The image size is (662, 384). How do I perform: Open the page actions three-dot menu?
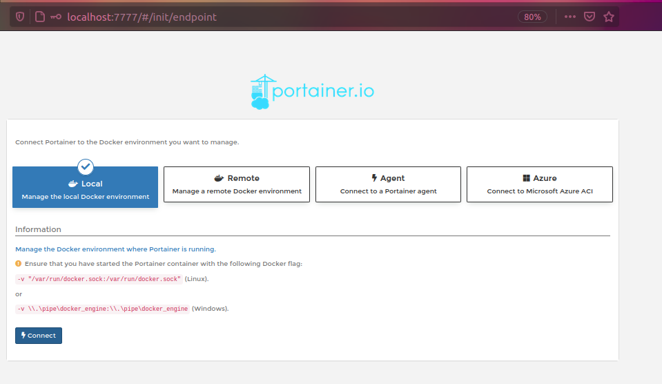pyautogui.click(x=569, y=17)
